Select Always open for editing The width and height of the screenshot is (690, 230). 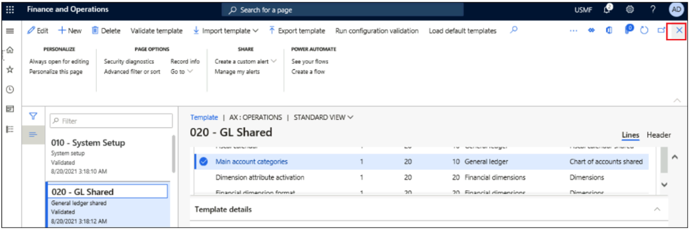pos(59,61)
